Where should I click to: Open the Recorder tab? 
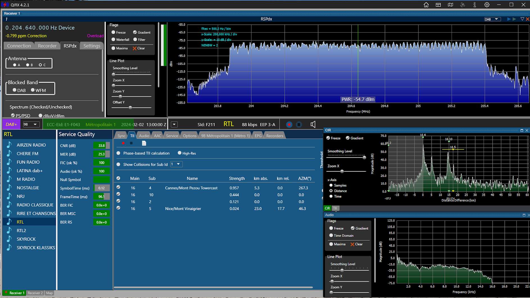[47, 46]
